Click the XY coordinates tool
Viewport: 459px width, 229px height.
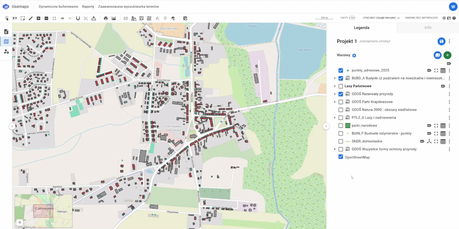(x=15, y=18)
